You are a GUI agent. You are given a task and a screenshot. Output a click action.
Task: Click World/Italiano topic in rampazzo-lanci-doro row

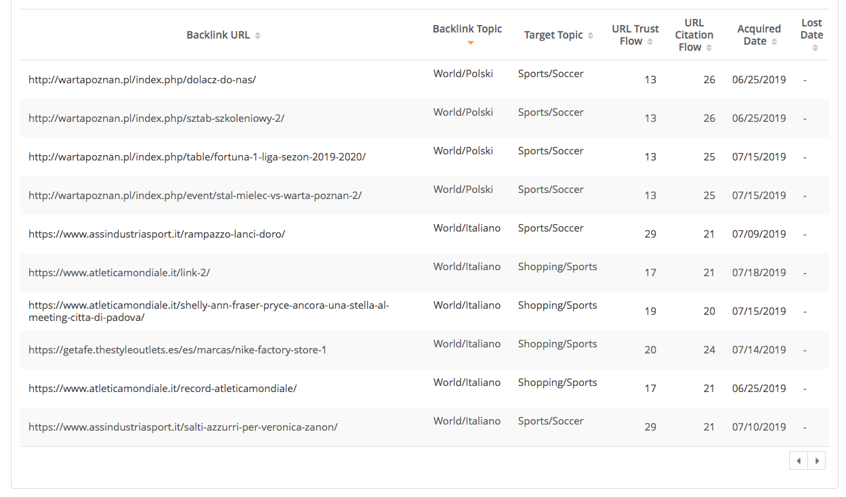[x=467, y=228]
